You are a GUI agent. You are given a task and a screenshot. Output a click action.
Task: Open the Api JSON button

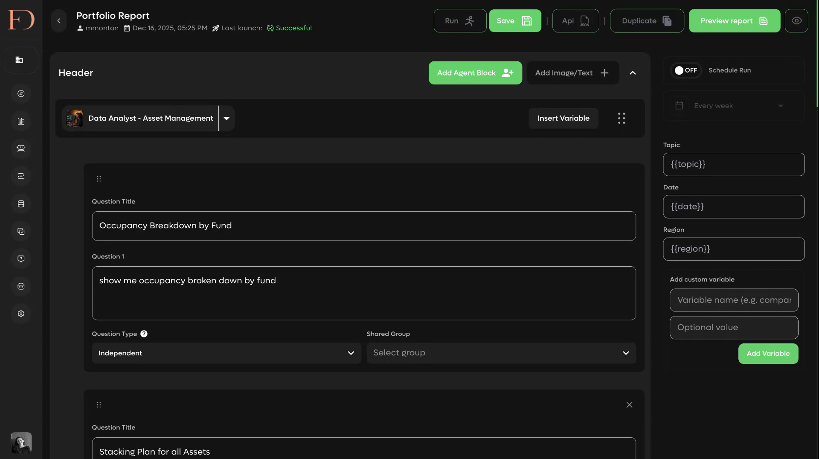575,21
